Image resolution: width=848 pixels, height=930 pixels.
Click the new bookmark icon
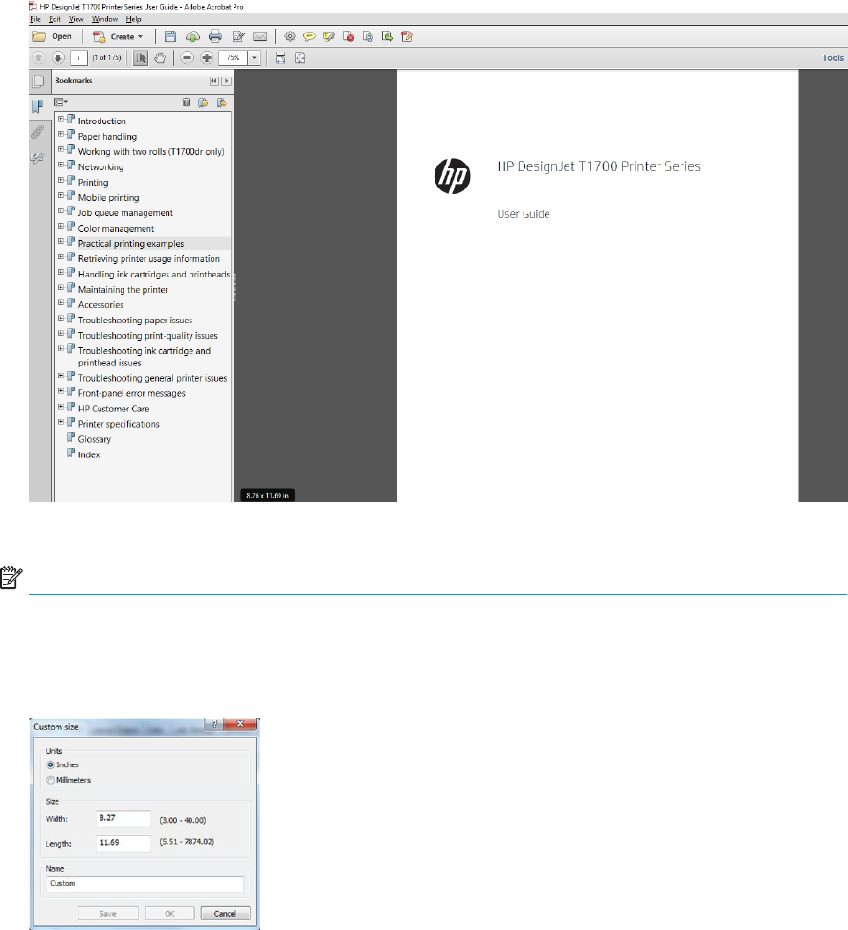coord(203,102)
